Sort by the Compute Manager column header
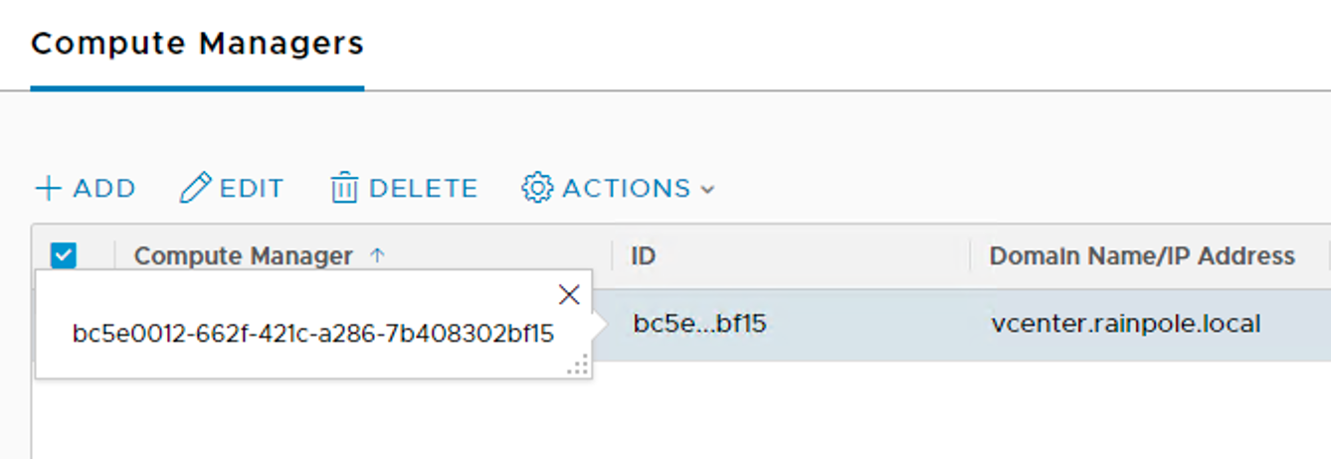 [x=243, y=256]
